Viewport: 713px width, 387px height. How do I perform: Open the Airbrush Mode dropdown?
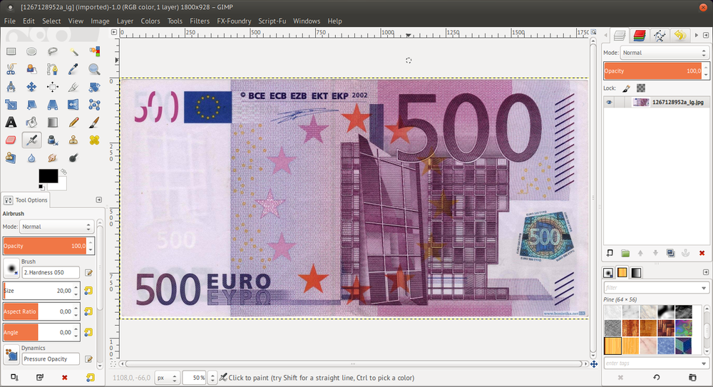point(56,227)
